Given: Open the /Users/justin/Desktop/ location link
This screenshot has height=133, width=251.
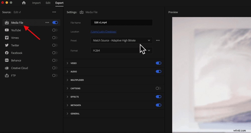Looking at the screenshot, I should tap(103, 32).
